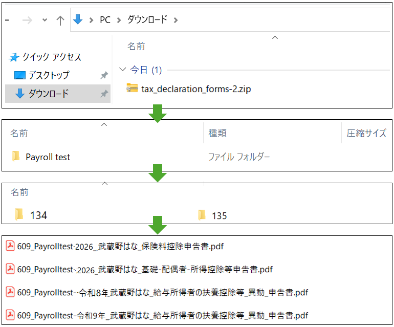Expand chevron after ダウンロード breadcrumb
394x327 pixels.
point(176,20)
